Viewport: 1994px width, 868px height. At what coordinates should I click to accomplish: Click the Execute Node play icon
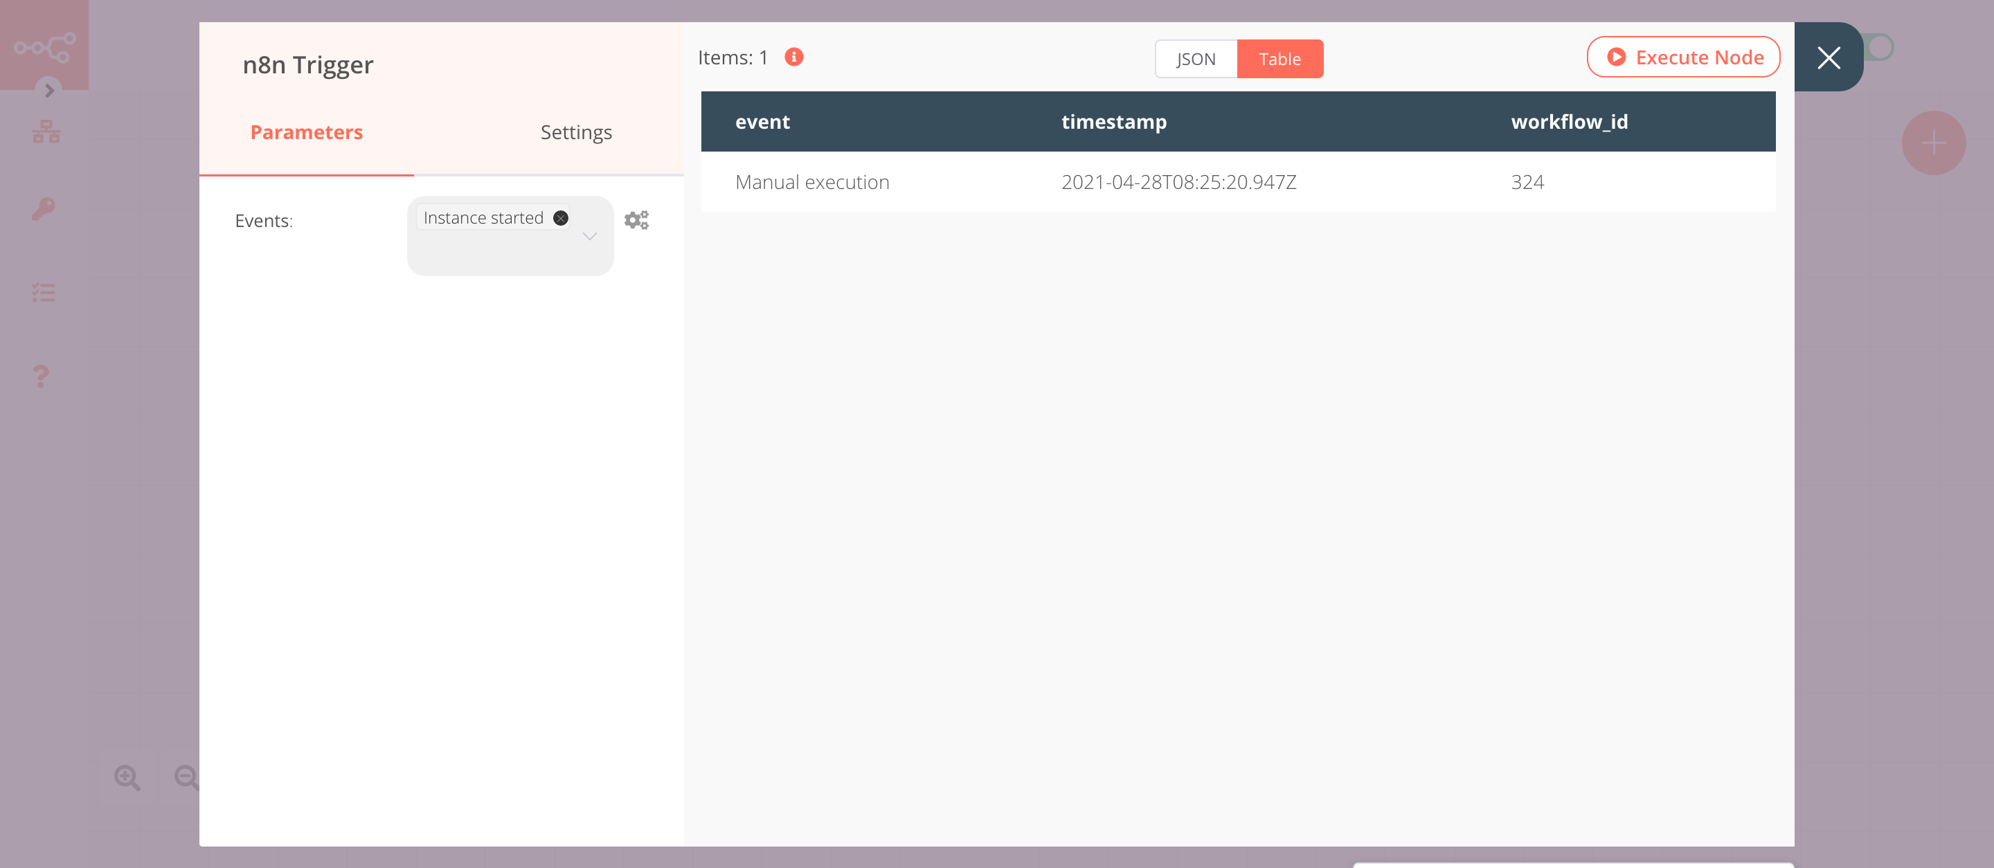pos(1614,57)
